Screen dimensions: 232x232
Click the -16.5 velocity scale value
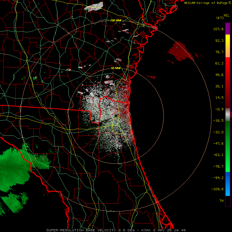(x=218, y=121)
